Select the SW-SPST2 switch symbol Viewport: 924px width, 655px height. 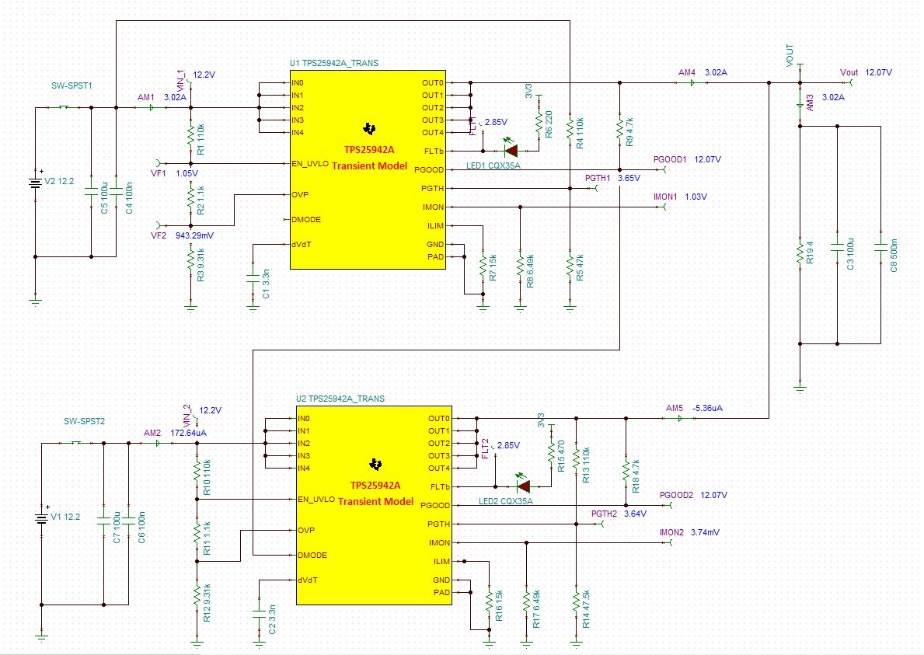(x=75, y=443)
